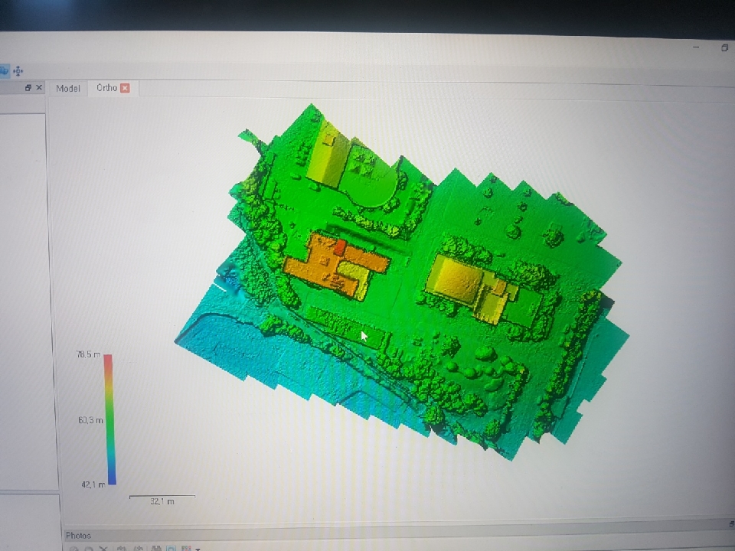Click binoculars icon in Photos toolbar
This screenshot has width=735, height=551.
tap(156, 548)
